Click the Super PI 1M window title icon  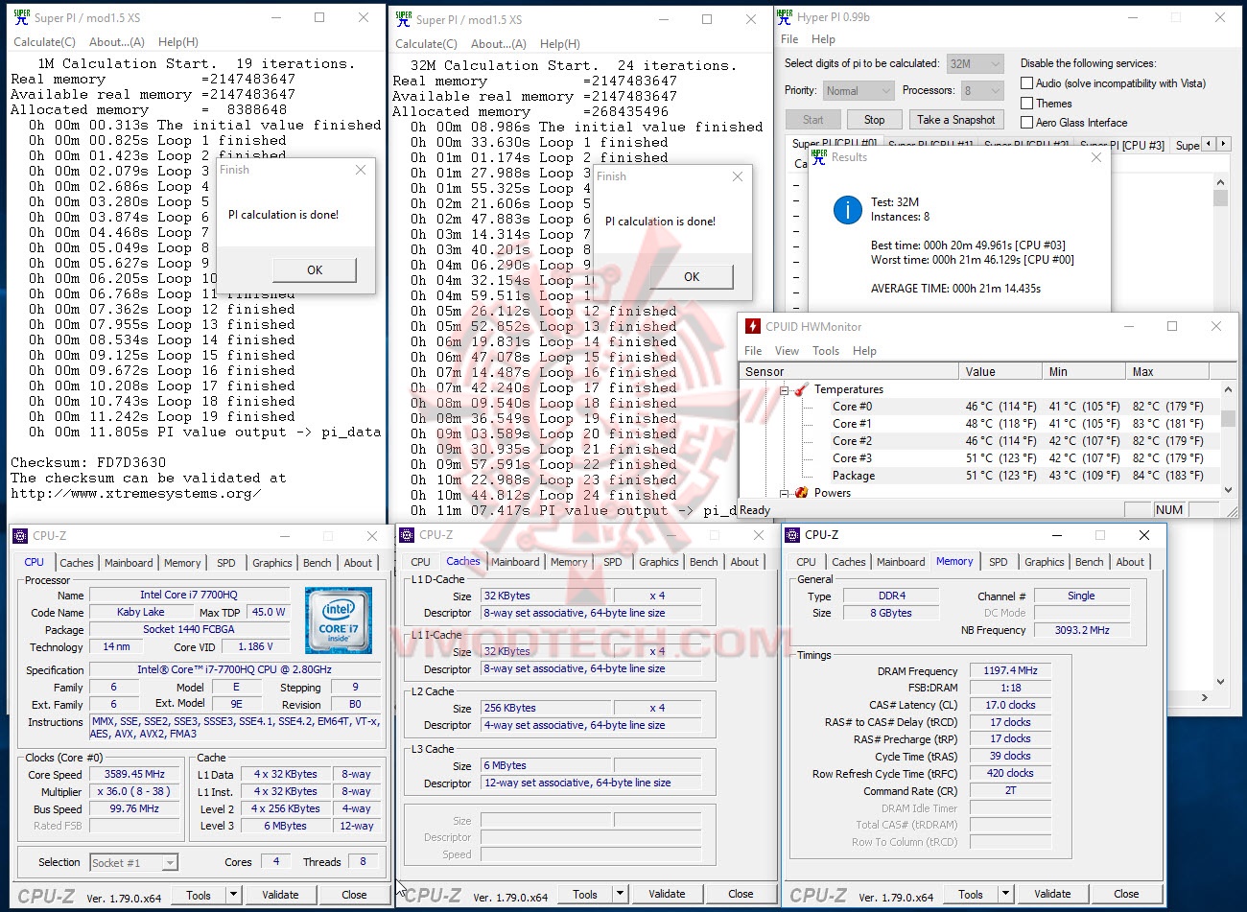pos(22,17)
